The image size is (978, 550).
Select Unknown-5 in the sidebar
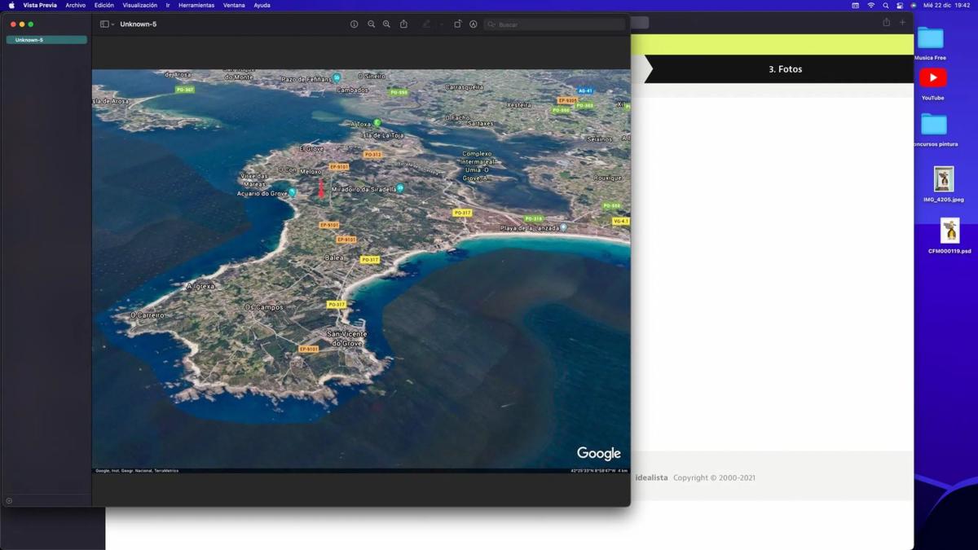(x=46, y=40)
